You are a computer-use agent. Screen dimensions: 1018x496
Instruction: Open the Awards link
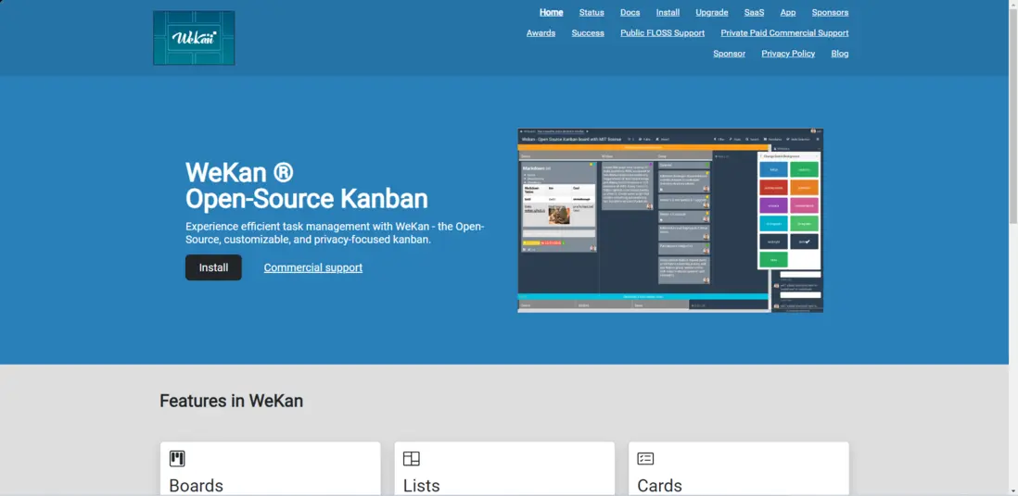(541, 33)
